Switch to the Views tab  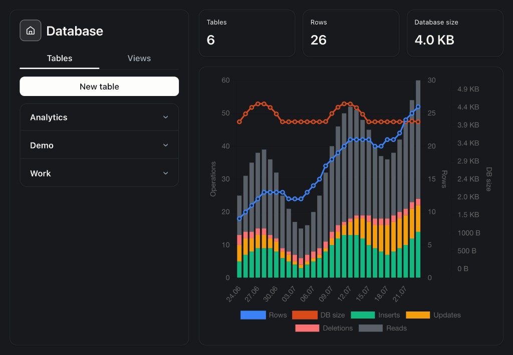pos(139,58)
